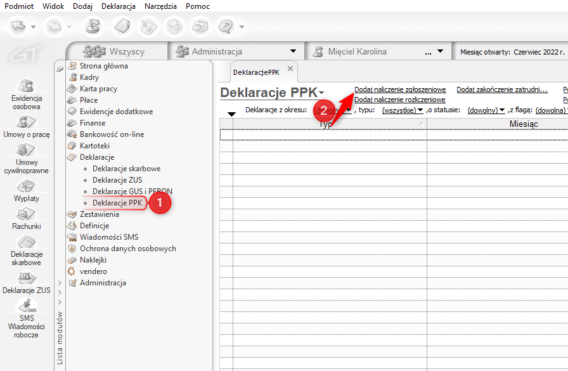
Task: Open dropdown arrow beside help icon
Action: [x=242, y=27]
